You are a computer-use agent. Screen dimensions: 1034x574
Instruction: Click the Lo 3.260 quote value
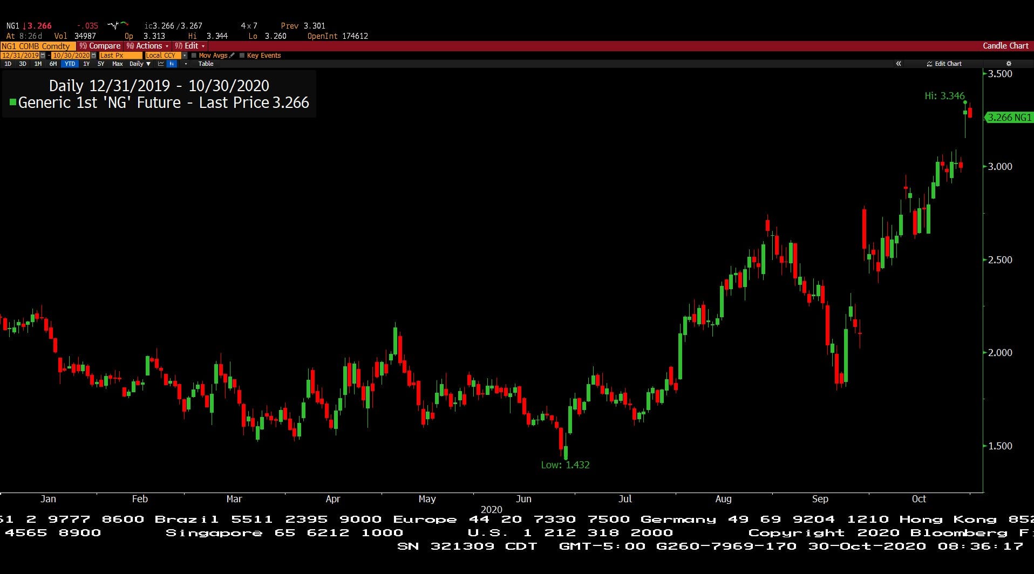coord(267,36)
